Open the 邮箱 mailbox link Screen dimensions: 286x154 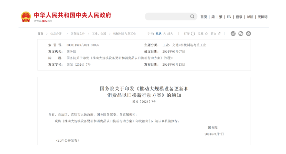250,17
